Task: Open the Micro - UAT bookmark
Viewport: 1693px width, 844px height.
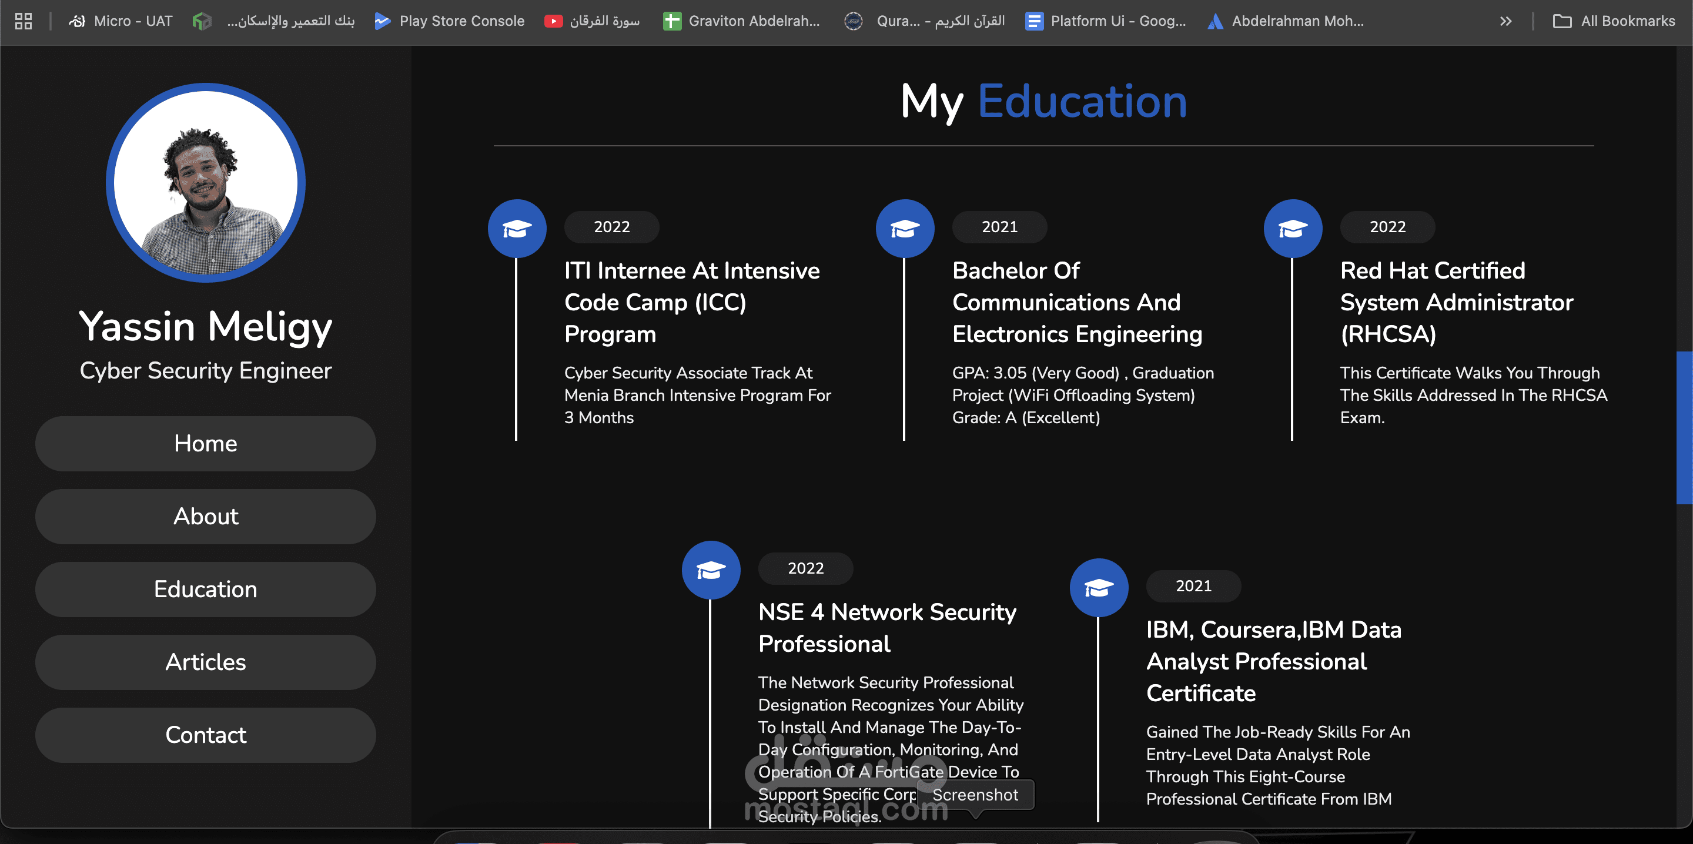Action: tap(121, 21)
